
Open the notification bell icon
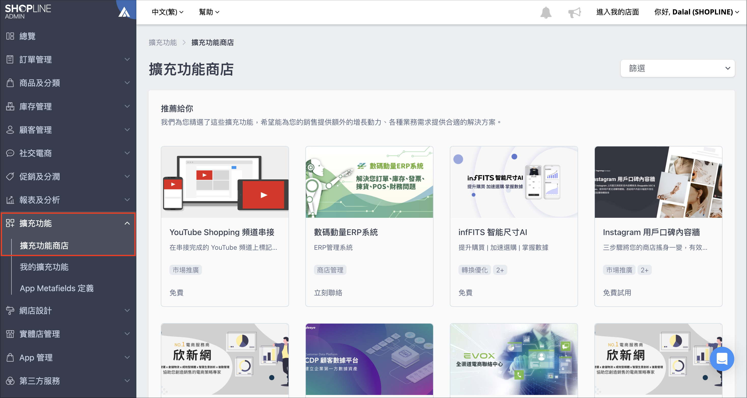coord(546,12)
